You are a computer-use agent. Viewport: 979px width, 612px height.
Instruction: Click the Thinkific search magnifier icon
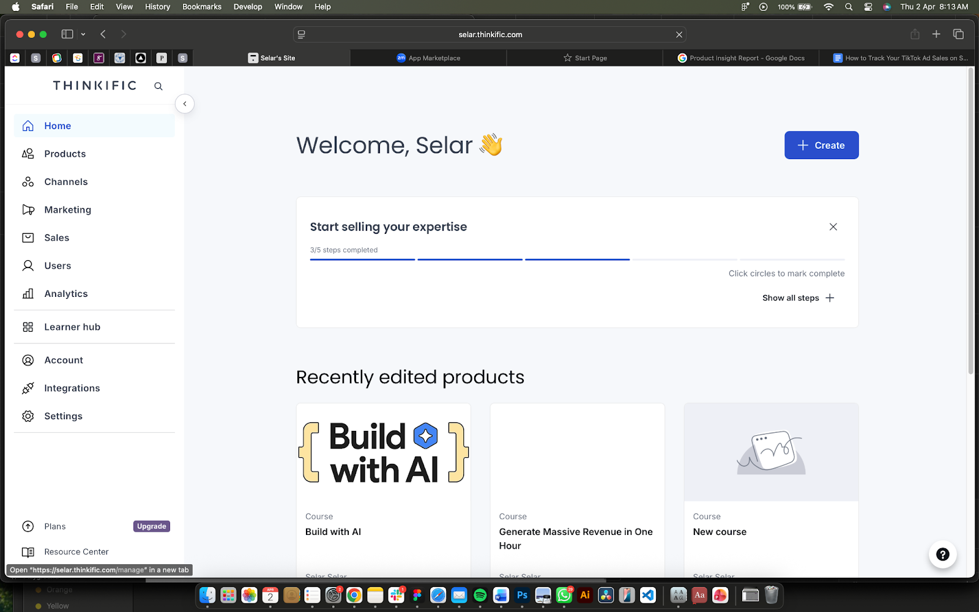click(x=158, y=86)
